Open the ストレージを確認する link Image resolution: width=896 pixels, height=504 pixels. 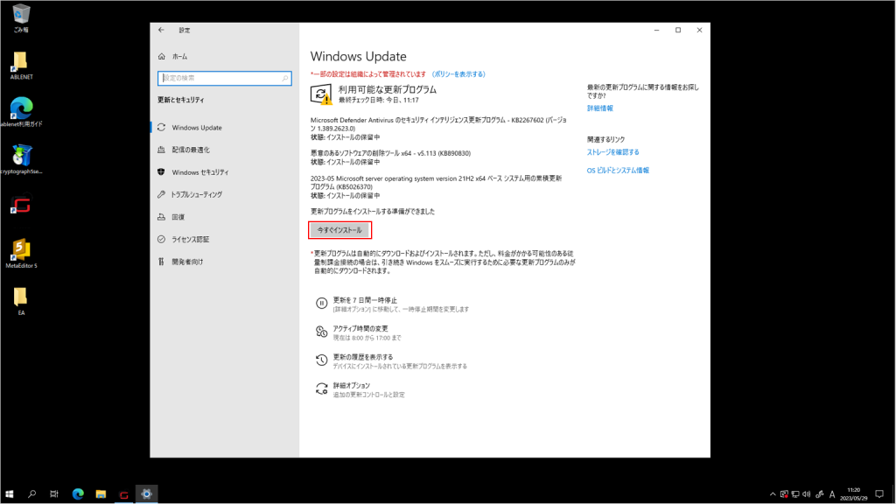coord(613,152)
